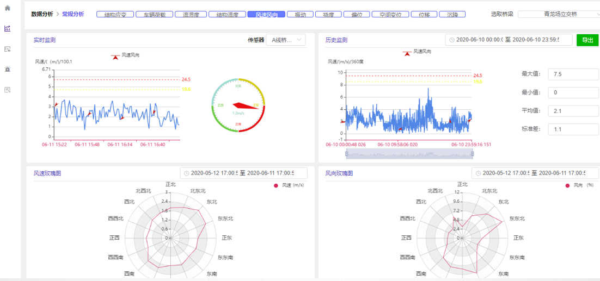This screenshot has width=600, height=281.
Task: Switch to 空间变位 tab
Action: pos(390,15)
